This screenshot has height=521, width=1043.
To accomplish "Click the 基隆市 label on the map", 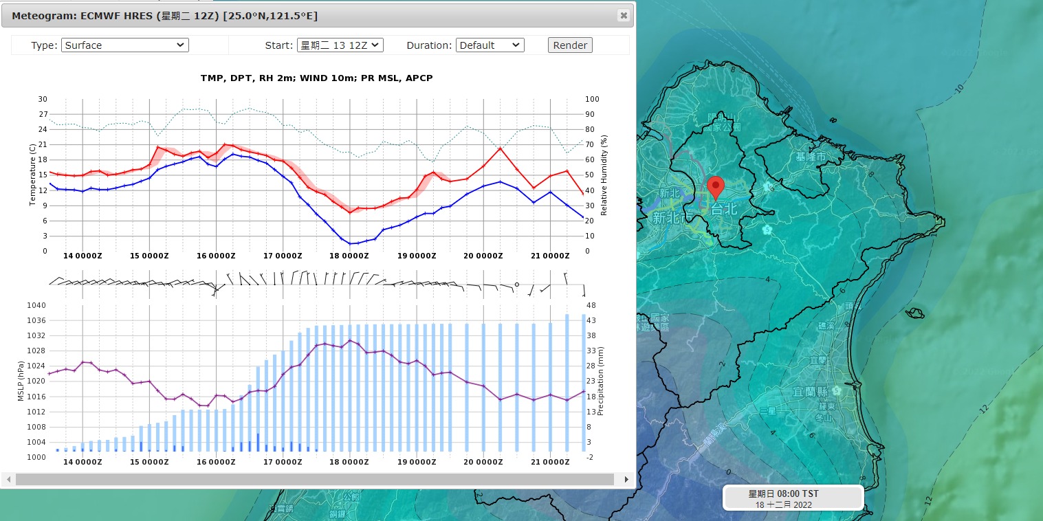I will coord(810,157).
